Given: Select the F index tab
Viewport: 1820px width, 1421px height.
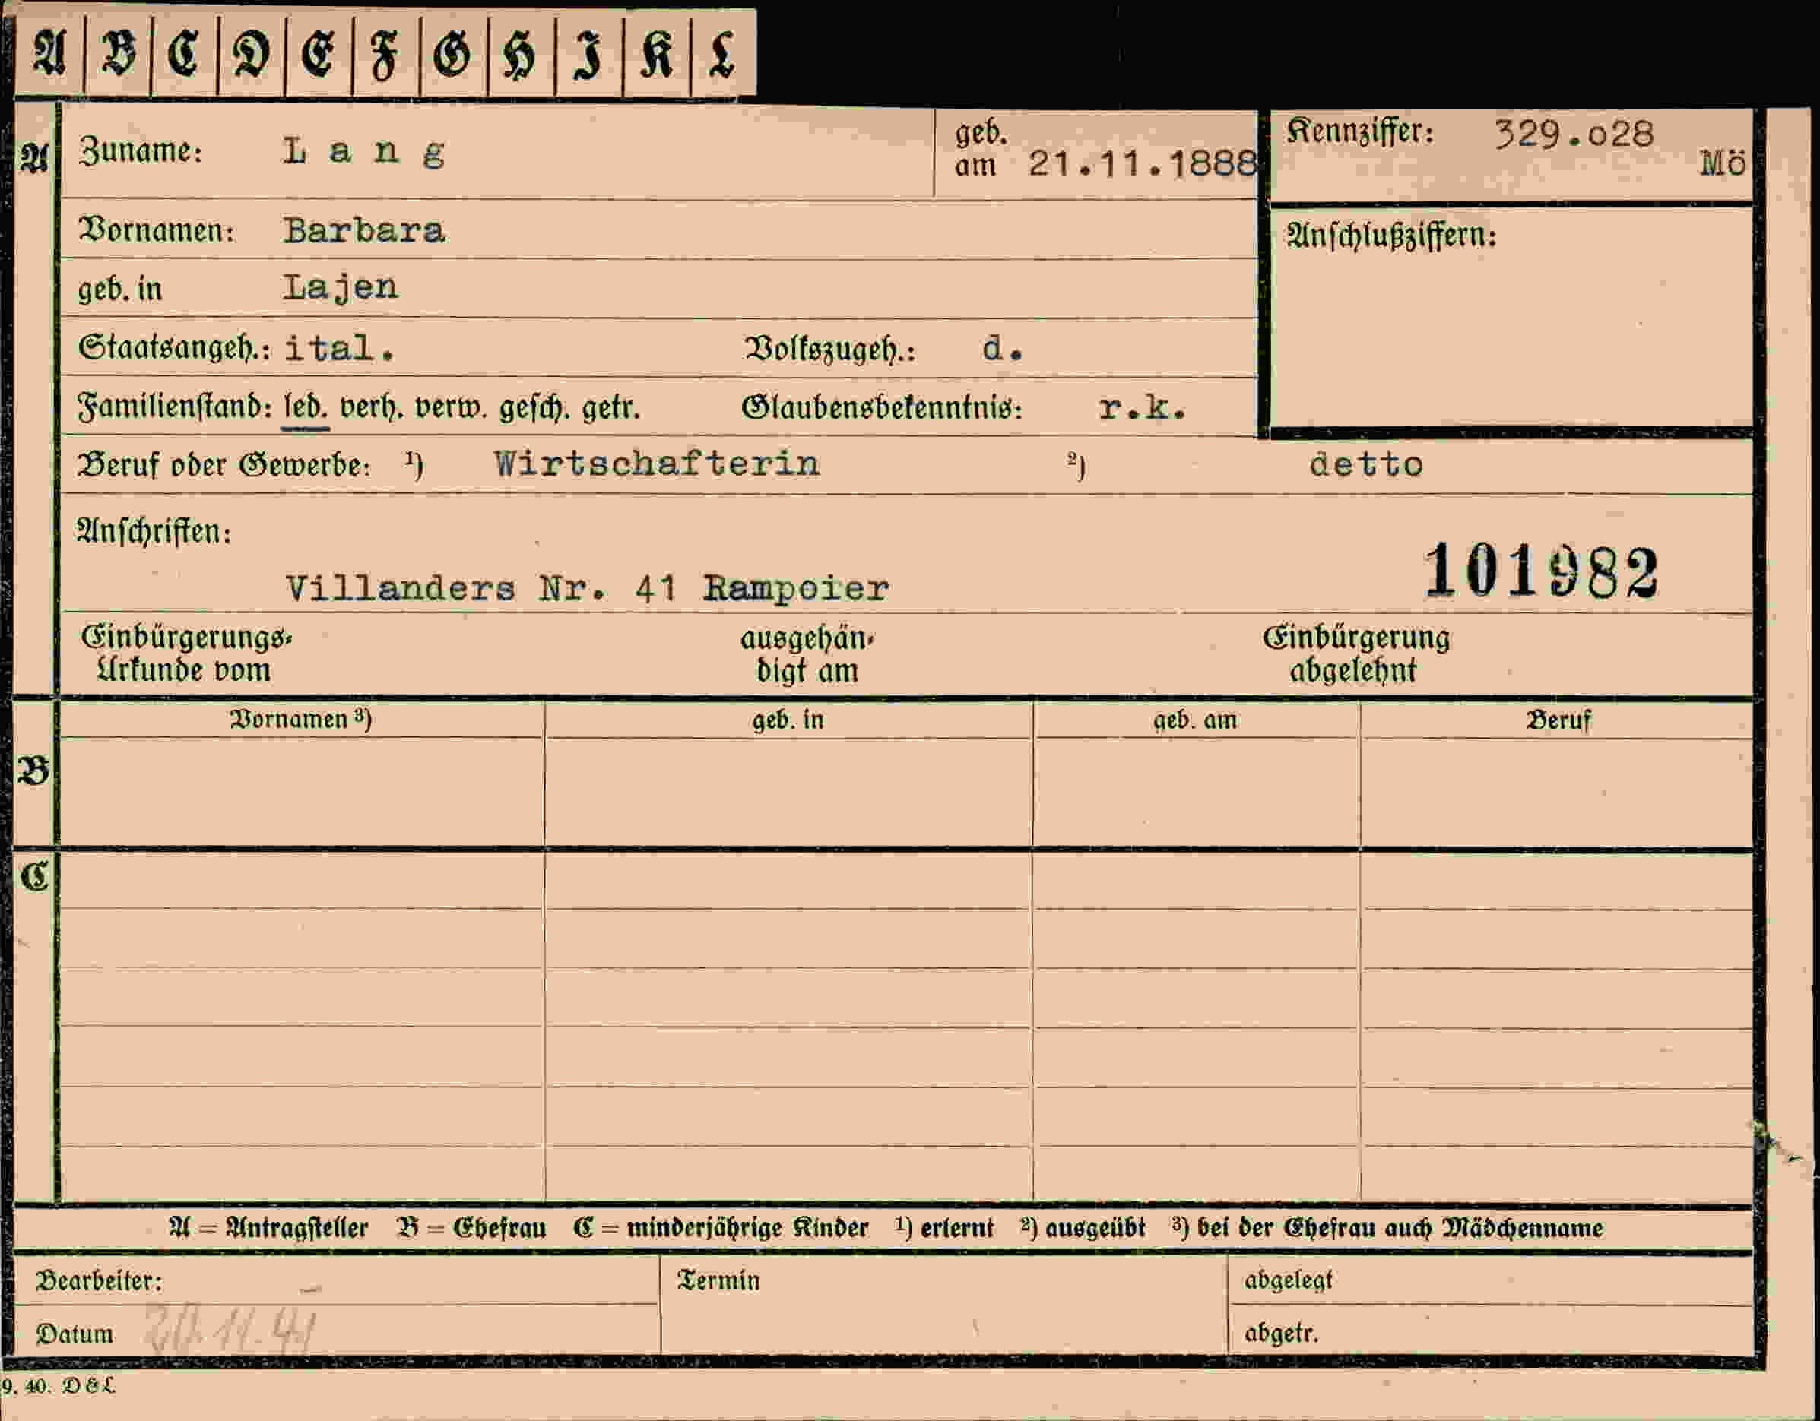Looking at the screenshot, I should pyautogui.click(x=387, y=53).
